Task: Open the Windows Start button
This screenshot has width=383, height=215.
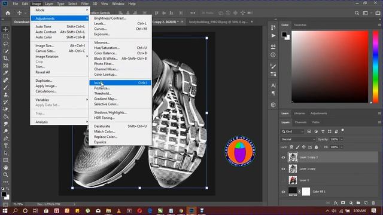Action: [x=5, y=211]
